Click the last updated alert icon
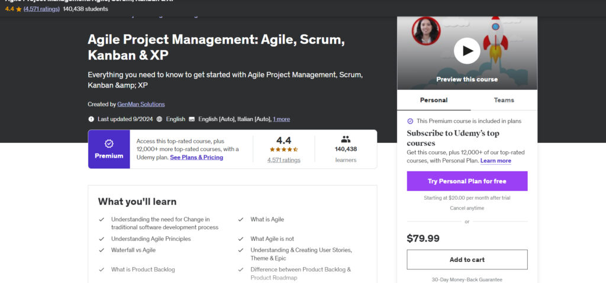Screen dimensions: 606x283 91,119
